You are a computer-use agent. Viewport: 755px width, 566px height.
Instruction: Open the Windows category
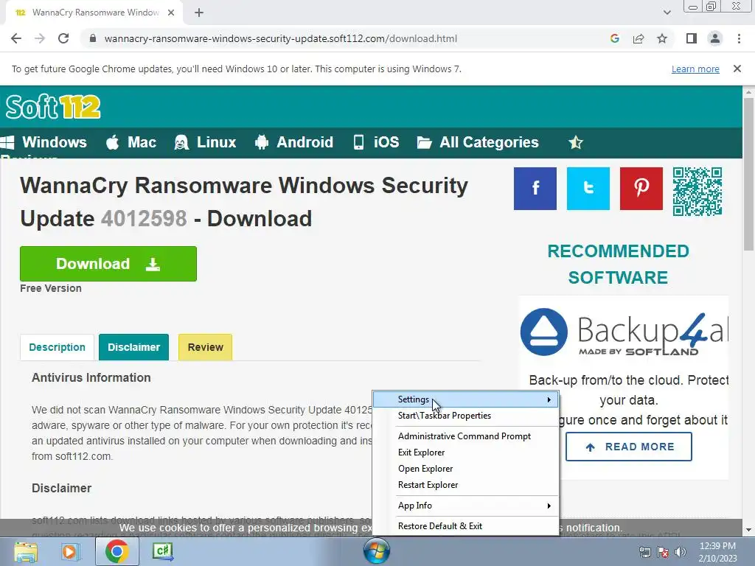coord(44,142)
